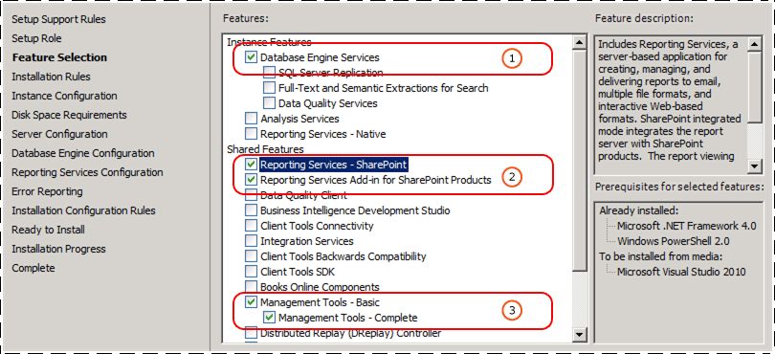This screenshot has width=775, height=354.
Task: Select Disk Space Requirements step
Action: click(69, 115)
